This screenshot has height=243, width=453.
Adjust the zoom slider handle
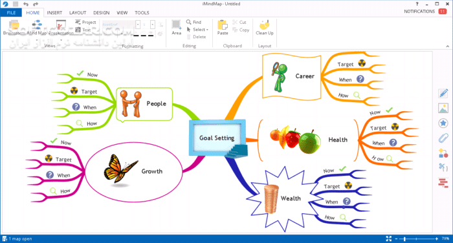404,238
